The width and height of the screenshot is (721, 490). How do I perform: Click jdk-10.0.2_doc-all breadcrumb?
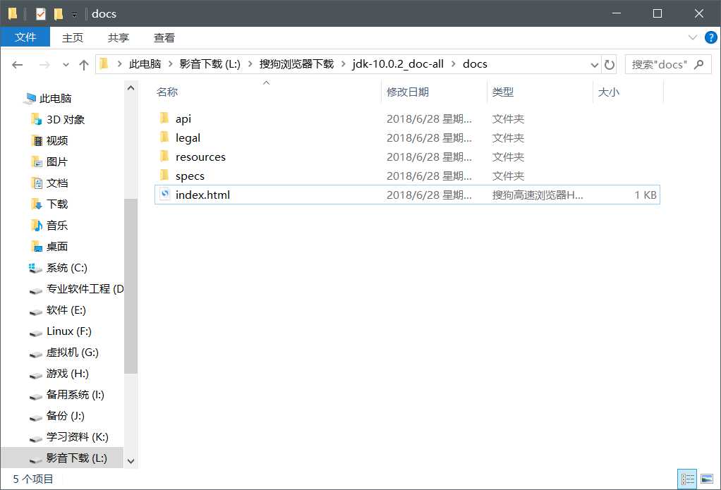coord(398,64)
